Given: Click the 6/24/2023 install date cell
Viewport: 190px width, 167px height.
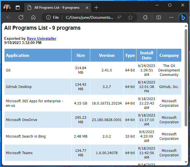Looking at the screenshot, I should point(147,70).
